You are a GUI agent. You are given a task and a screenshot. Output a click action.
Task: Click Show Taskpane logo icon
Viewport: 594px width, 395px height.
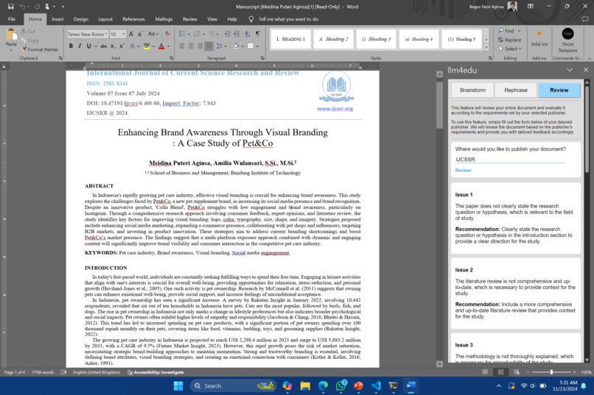(x=567, y=34)
